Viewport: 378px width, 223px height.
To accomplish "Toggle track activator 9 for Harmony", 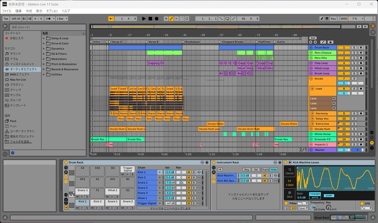I will click(344, 113).
